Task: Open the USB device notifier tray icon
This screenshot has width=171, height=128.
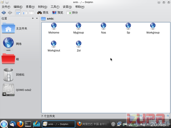Action: (x=137, y=124)
